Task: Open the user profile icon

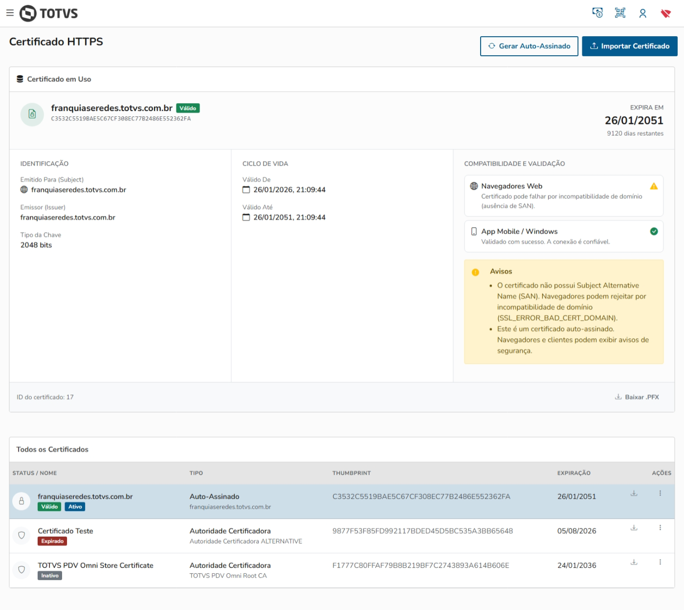Action: point(643,13)
